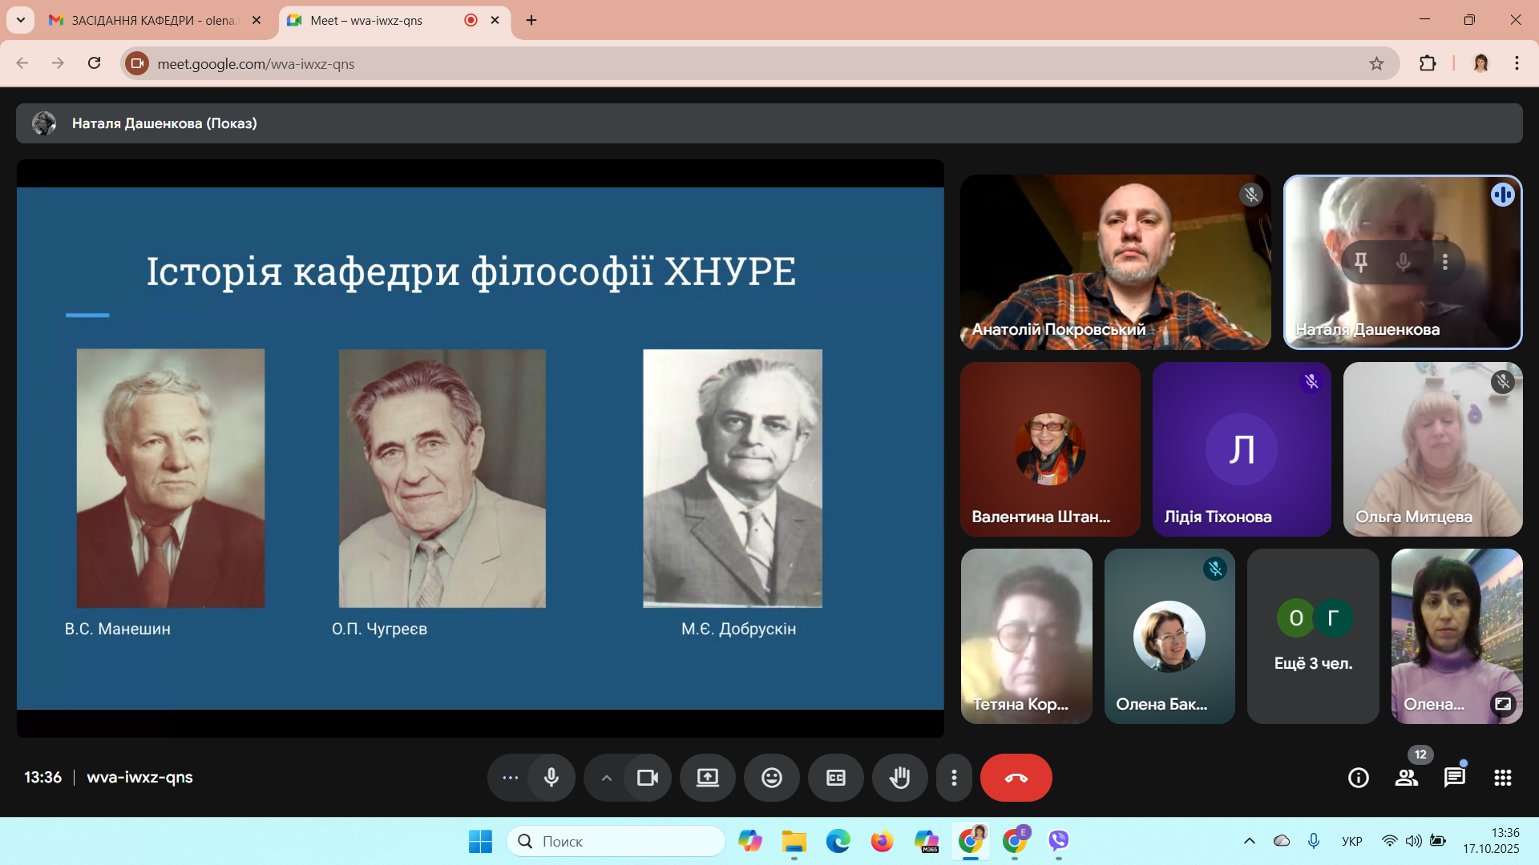Pin Наталя Дашенкова's video tile
The width and height of the screenshot is (1539, 865).
1360,262
